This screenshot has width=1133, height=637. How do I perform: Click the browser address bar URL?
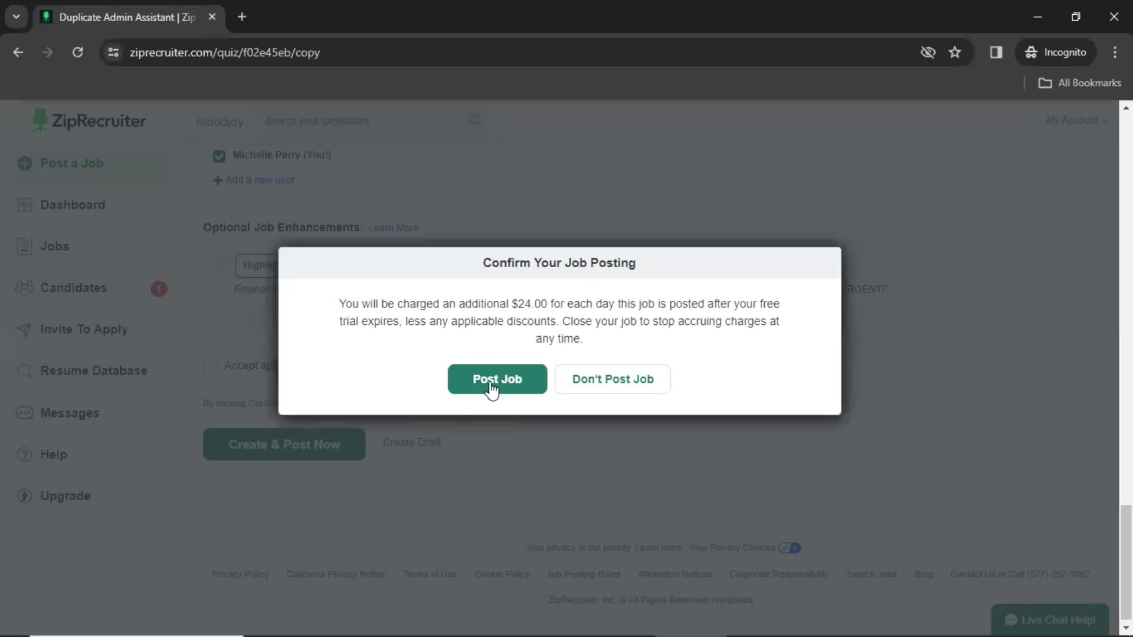pos(225,52)
